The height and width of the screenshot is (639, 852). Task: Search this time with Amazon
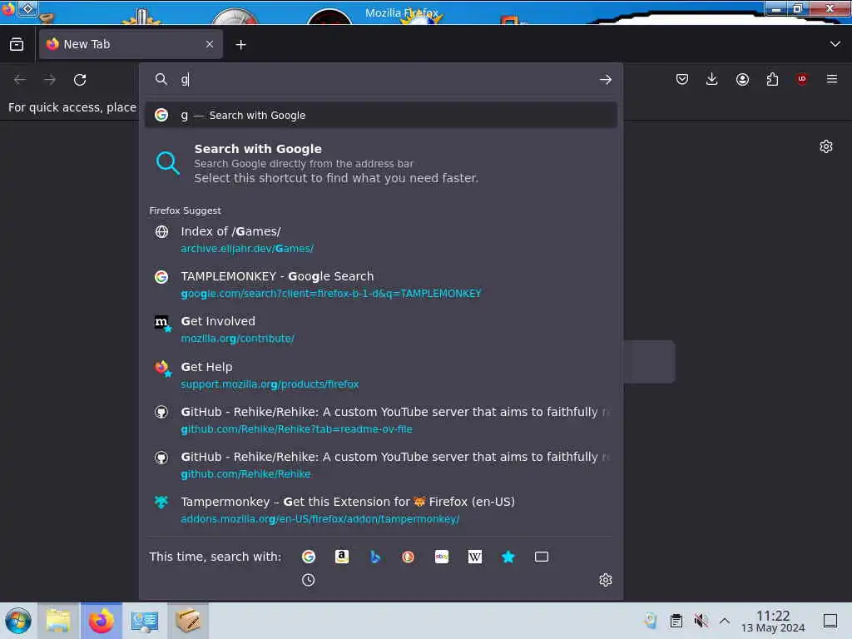[x=342, y=557]
